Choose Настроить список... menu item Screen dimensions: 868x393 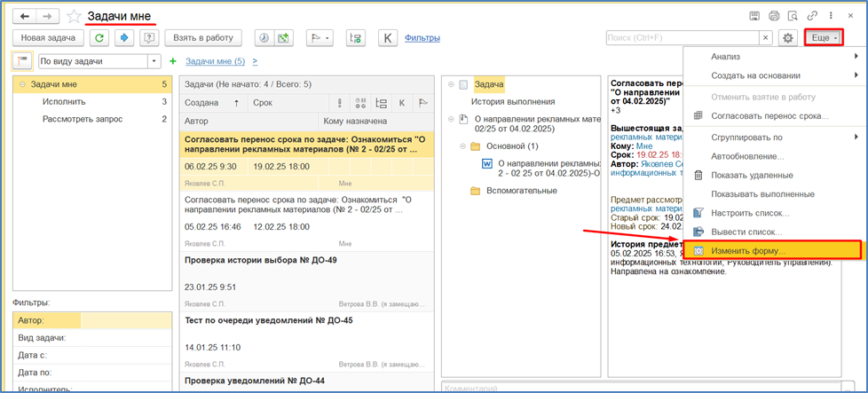pos(775,213)
